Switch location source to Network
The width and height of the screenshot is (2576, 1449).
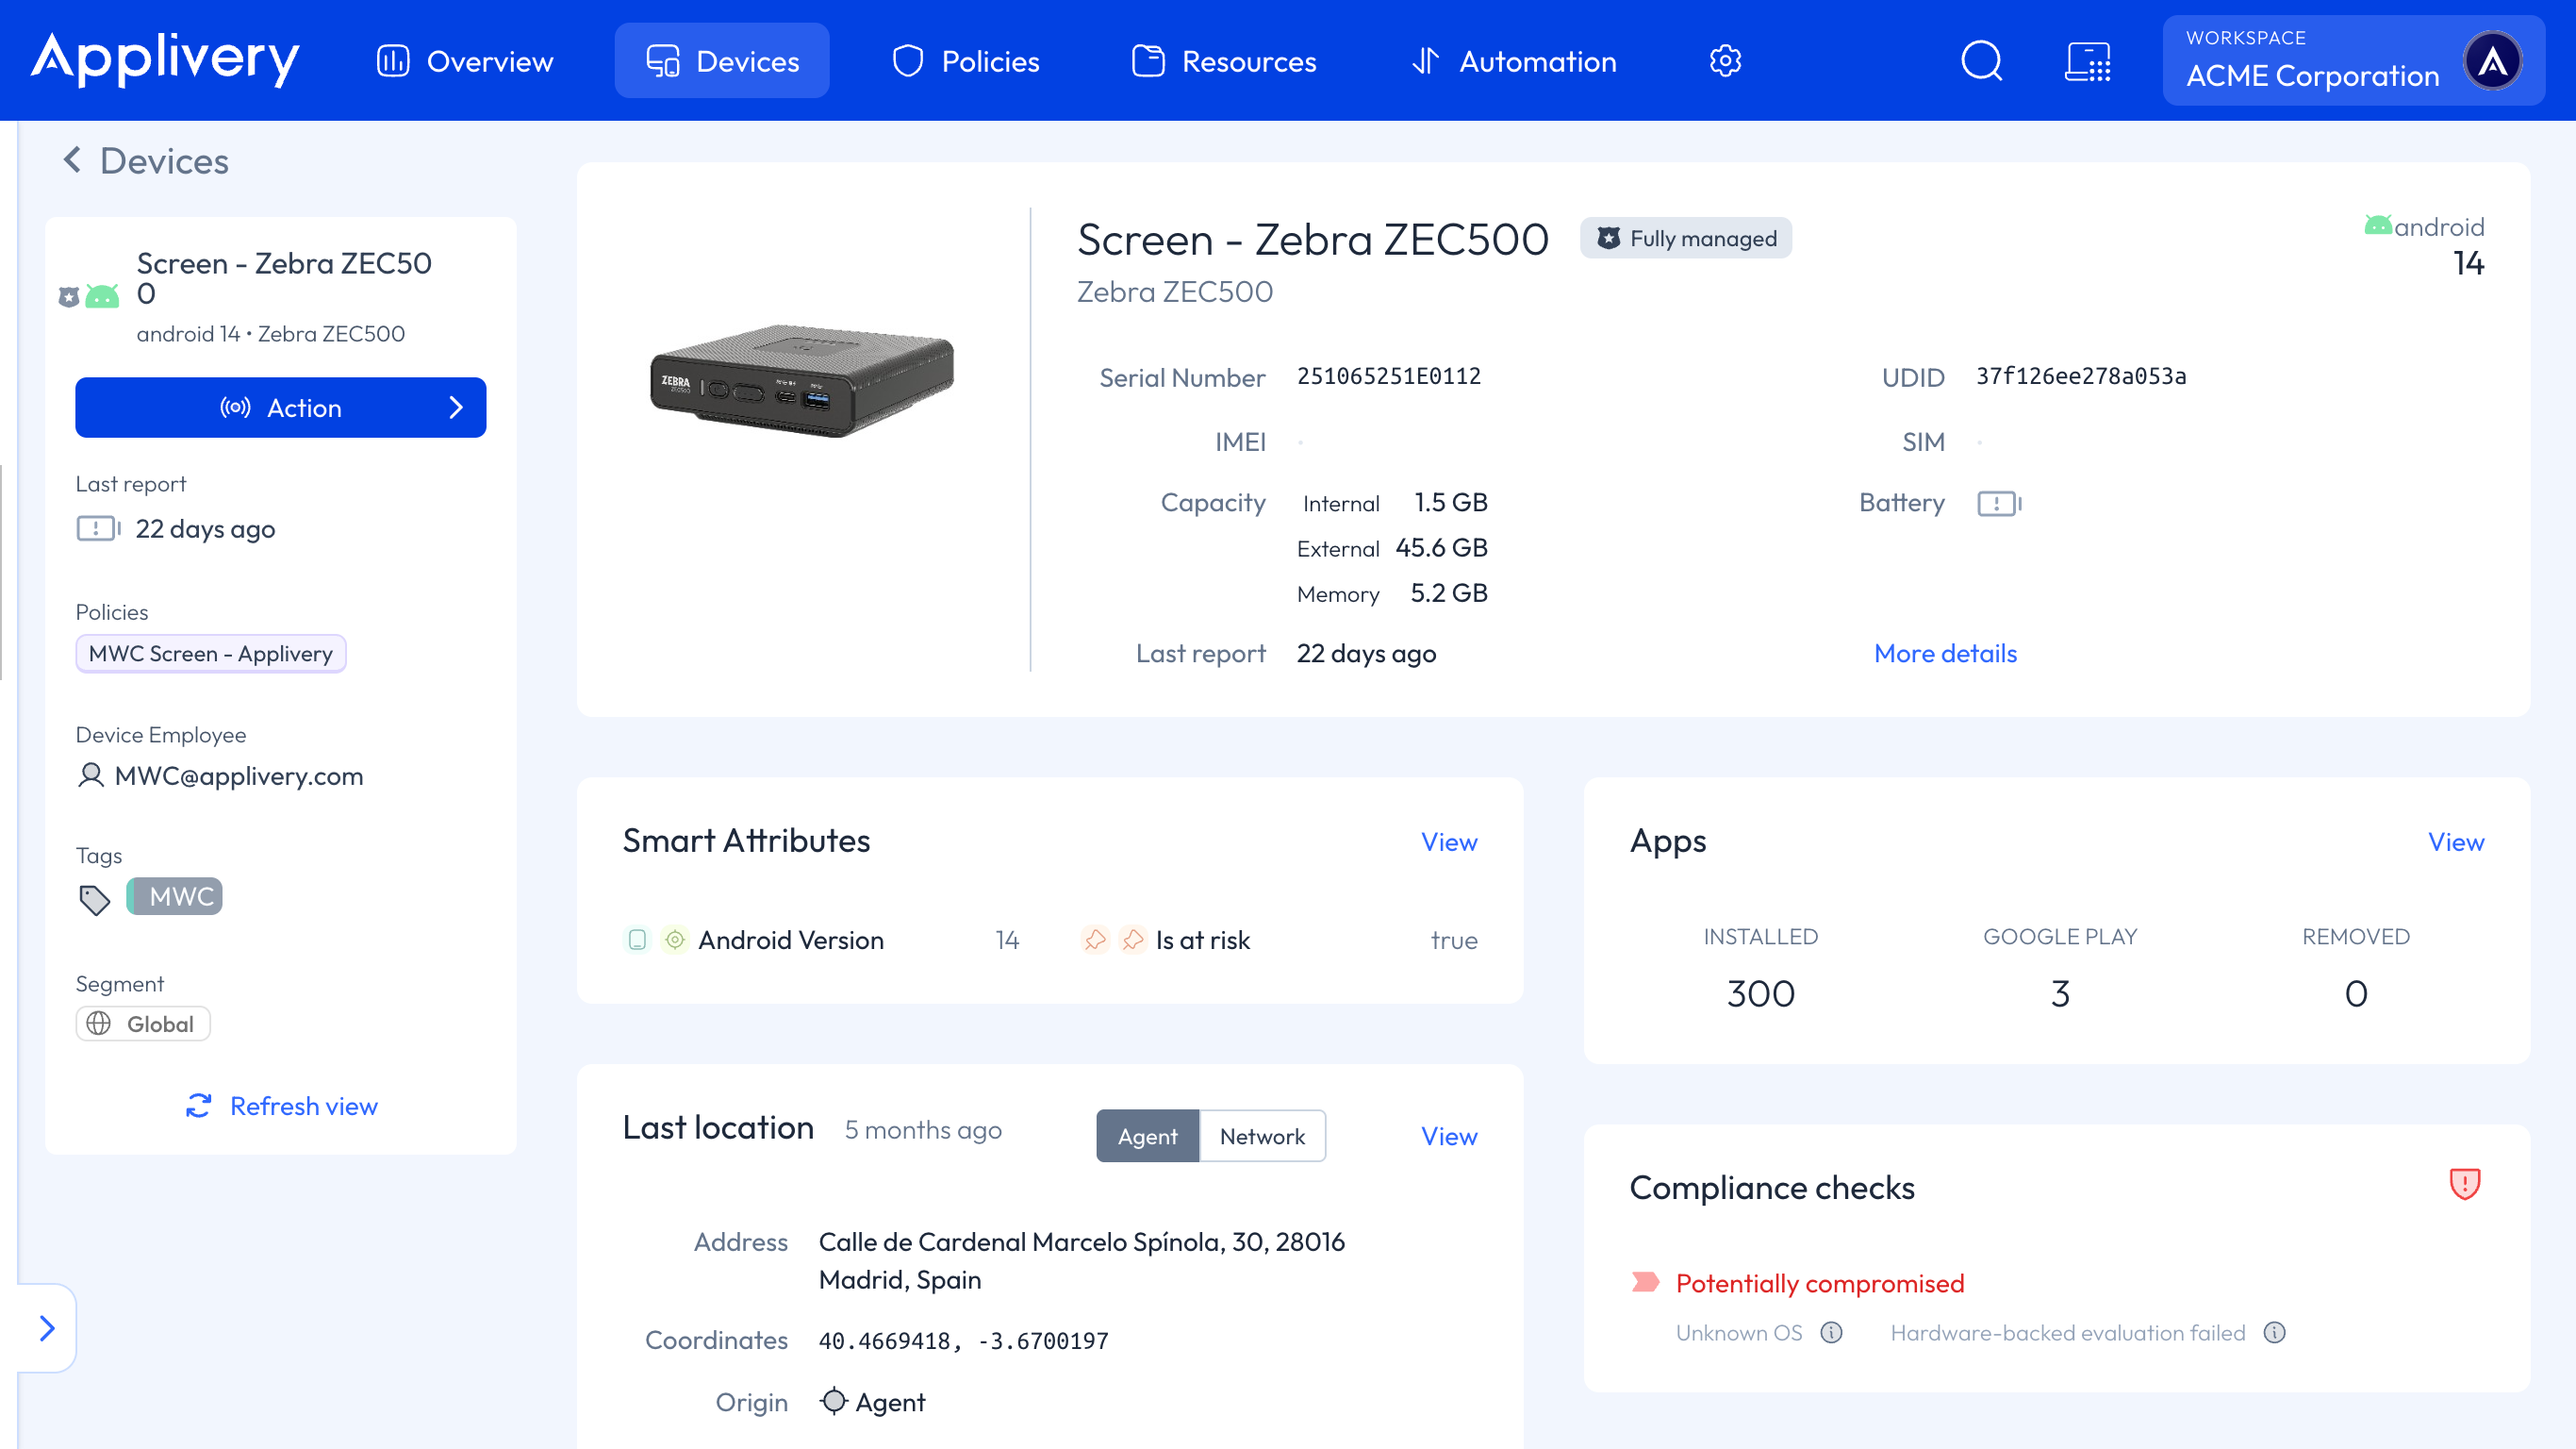pos(1262,1136)
